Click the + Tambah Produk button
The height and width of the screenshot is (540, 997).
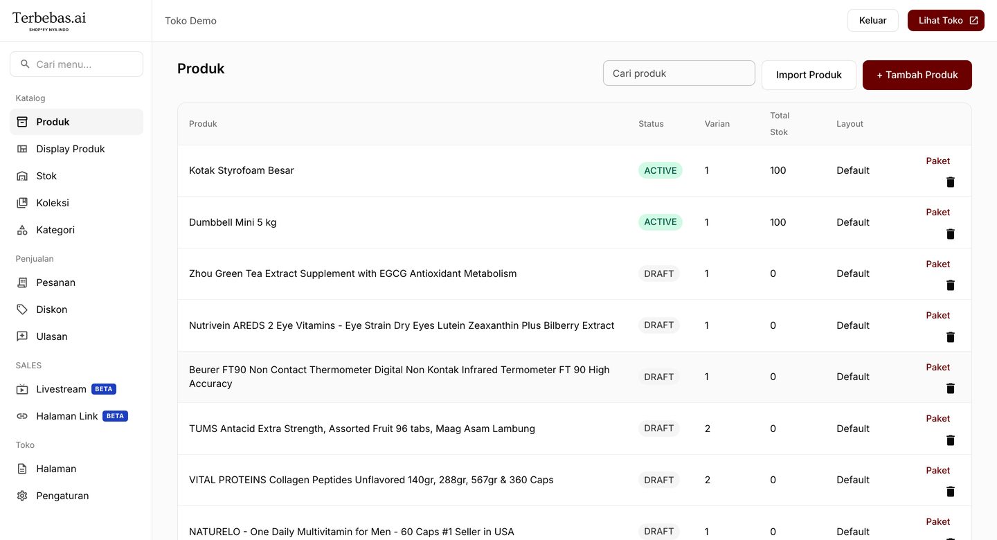(917, 75)
